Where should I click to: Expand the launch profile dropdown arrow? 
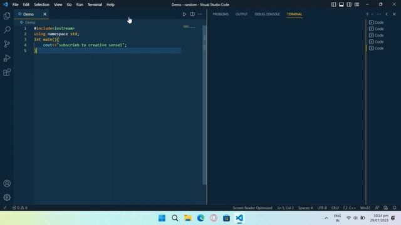(x=372, y=14)
